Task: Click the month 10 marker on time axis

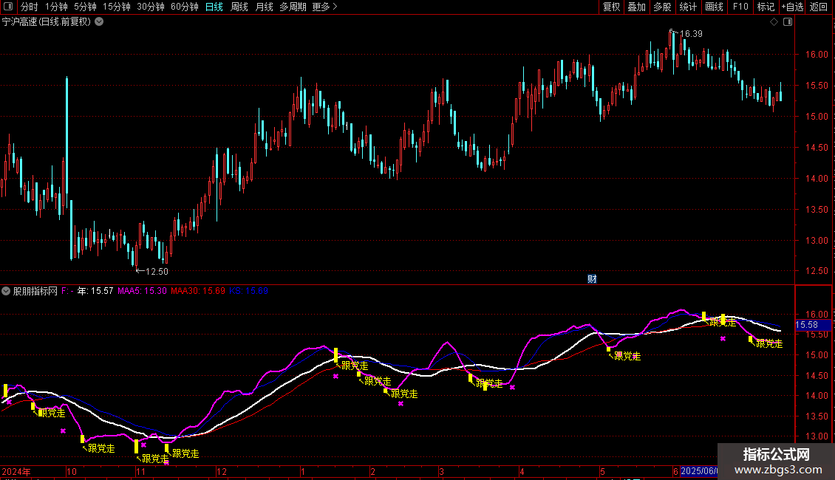Action: (x=72, y=471)
